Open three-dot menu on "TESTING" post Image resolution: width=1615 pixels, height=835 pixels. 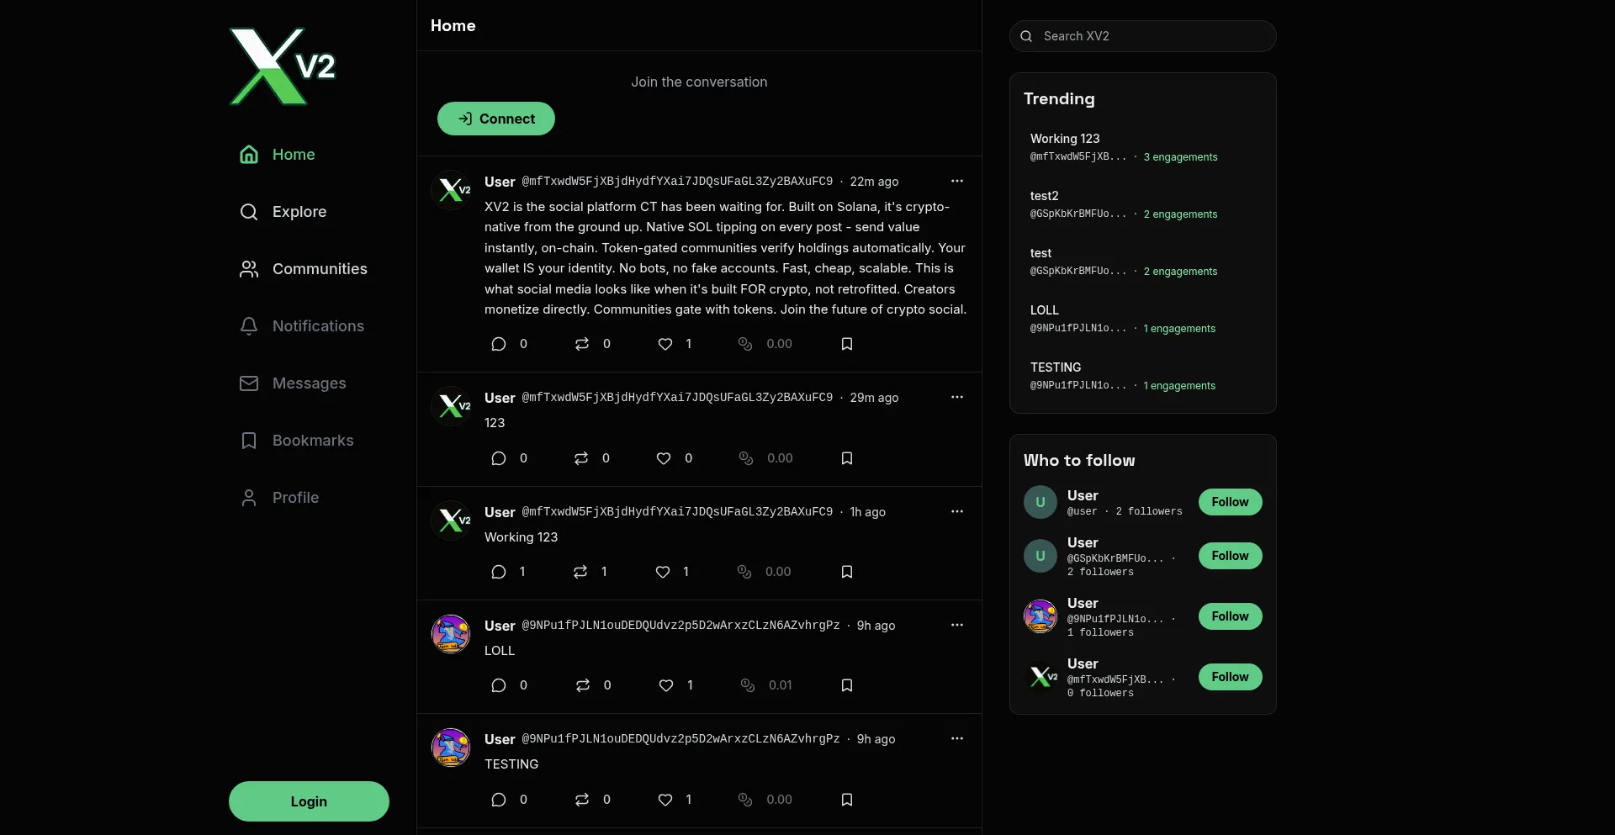pos(957,738)
